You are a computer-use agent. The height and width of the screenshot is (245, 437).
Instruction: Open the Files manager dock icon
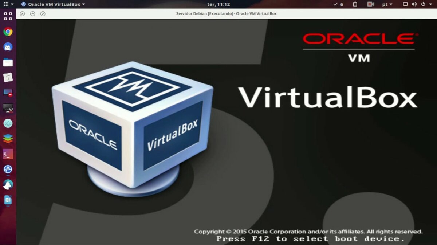[8, 62]
